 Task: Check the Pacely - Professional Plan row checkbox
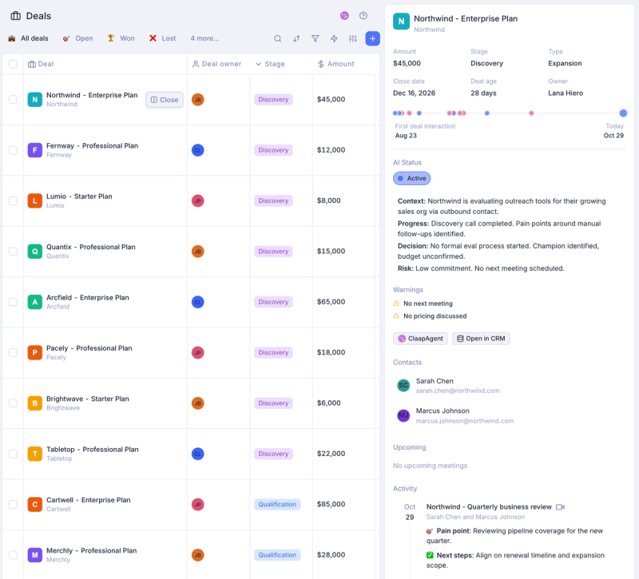pyautogui.click(x=13, y=352)
